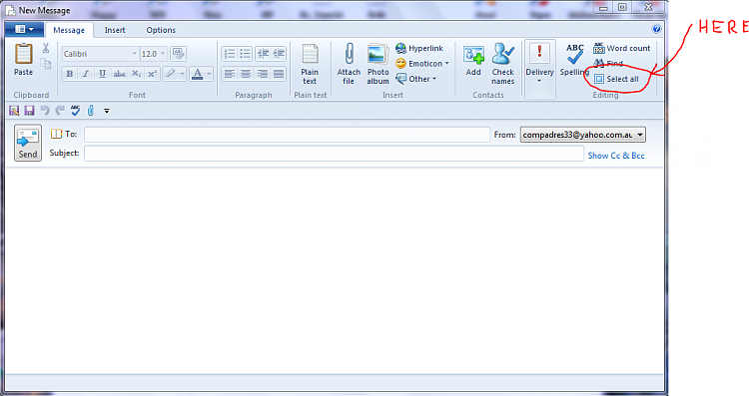This screenshot has height=396, width=749.
Task: Customize quick access toolbar dropdown
Action: (x=107, y=111)
